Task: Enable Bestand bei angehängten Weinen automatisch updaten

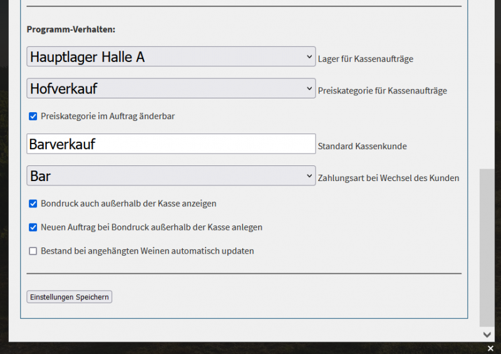Action: [33, 251]
